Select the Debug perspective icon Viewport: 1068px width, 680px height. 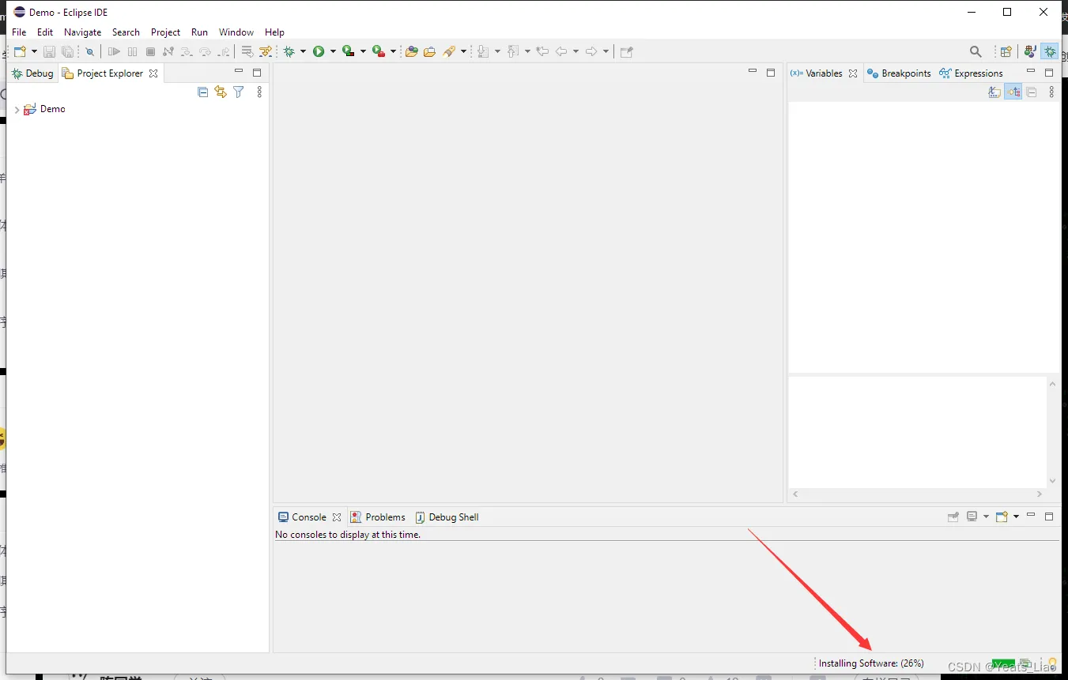1050,51
